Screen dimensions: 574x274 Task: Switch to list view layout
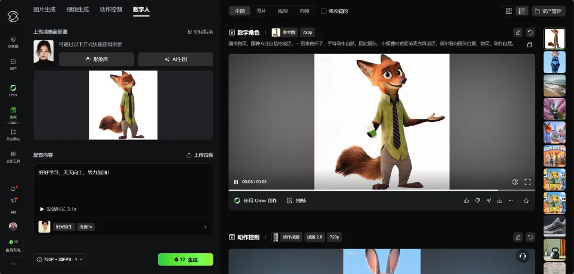[x=522, y=11]
